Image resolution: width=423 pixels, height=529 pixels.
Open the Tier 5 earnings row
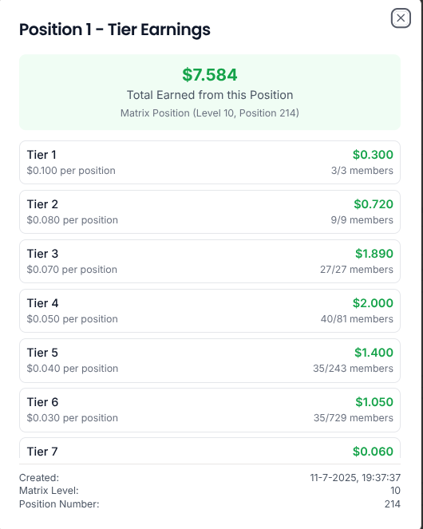tap(210, 361)
